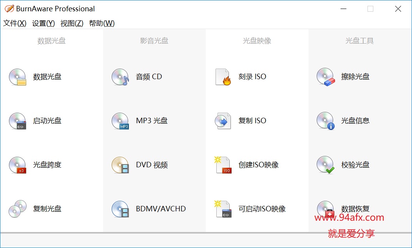Click the DVD 视频 text

pos(152,165)
